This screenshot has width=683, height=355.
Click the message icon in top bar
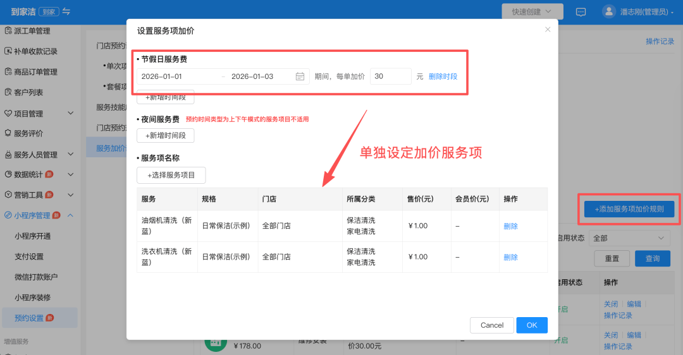[581, 12]
